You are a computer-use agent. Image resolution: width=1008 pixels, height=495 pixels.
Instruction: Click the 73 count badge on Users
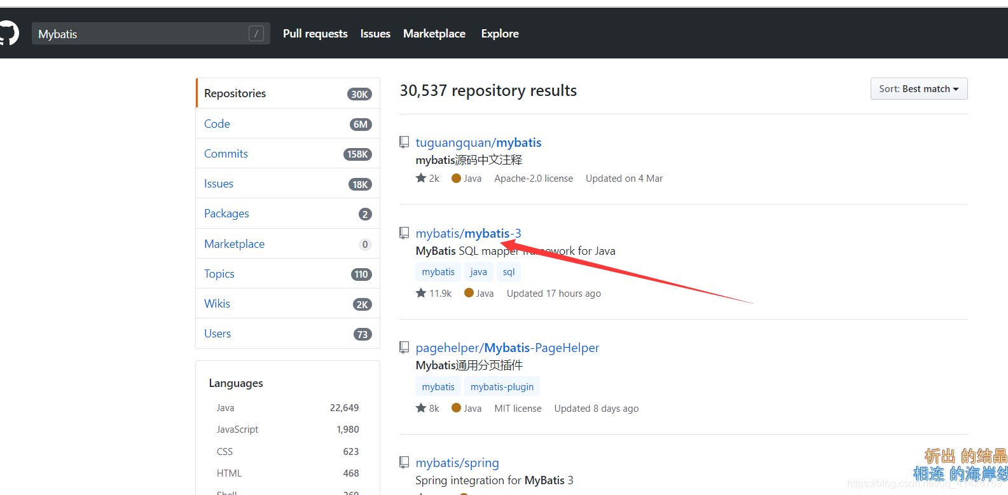(362, 334)
